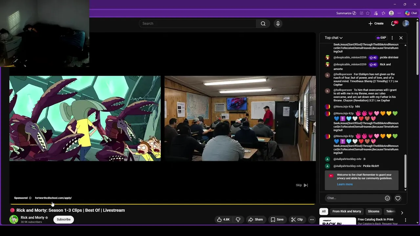Select the Sitcoms filter chip
This screenshot has height=236, width=420.
point(373,211)
